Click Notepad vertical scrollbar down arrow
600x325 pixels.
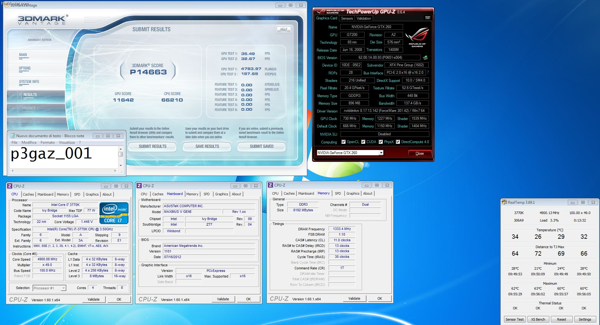click(x=121, y=165)
